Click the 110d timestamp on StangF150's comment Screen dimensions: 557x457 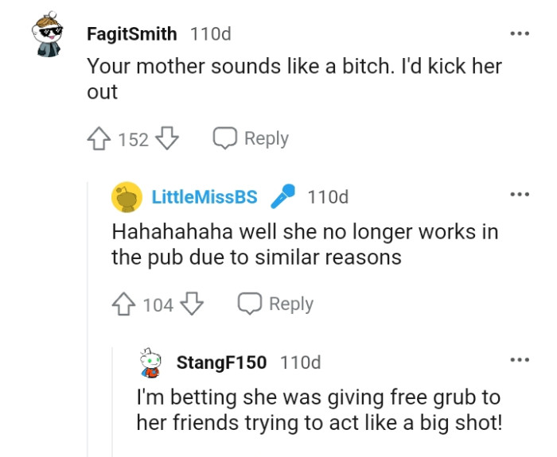pyautogui.click(x=301, y=362)
